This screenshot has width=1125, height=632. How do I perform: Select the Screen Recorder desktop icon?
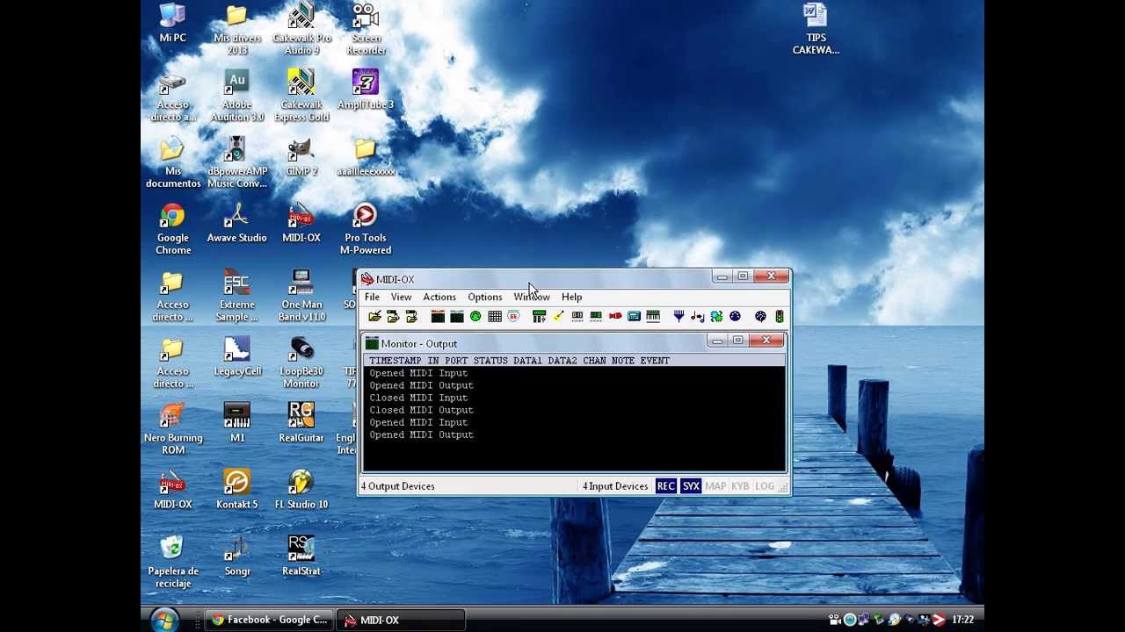pyautogui.click(x=366, y=29)
